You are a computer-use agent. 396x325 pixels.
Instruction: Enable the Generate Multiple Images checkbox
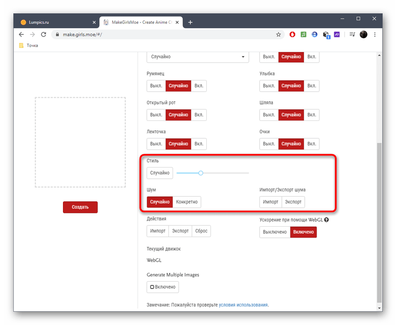click(163, 287)
